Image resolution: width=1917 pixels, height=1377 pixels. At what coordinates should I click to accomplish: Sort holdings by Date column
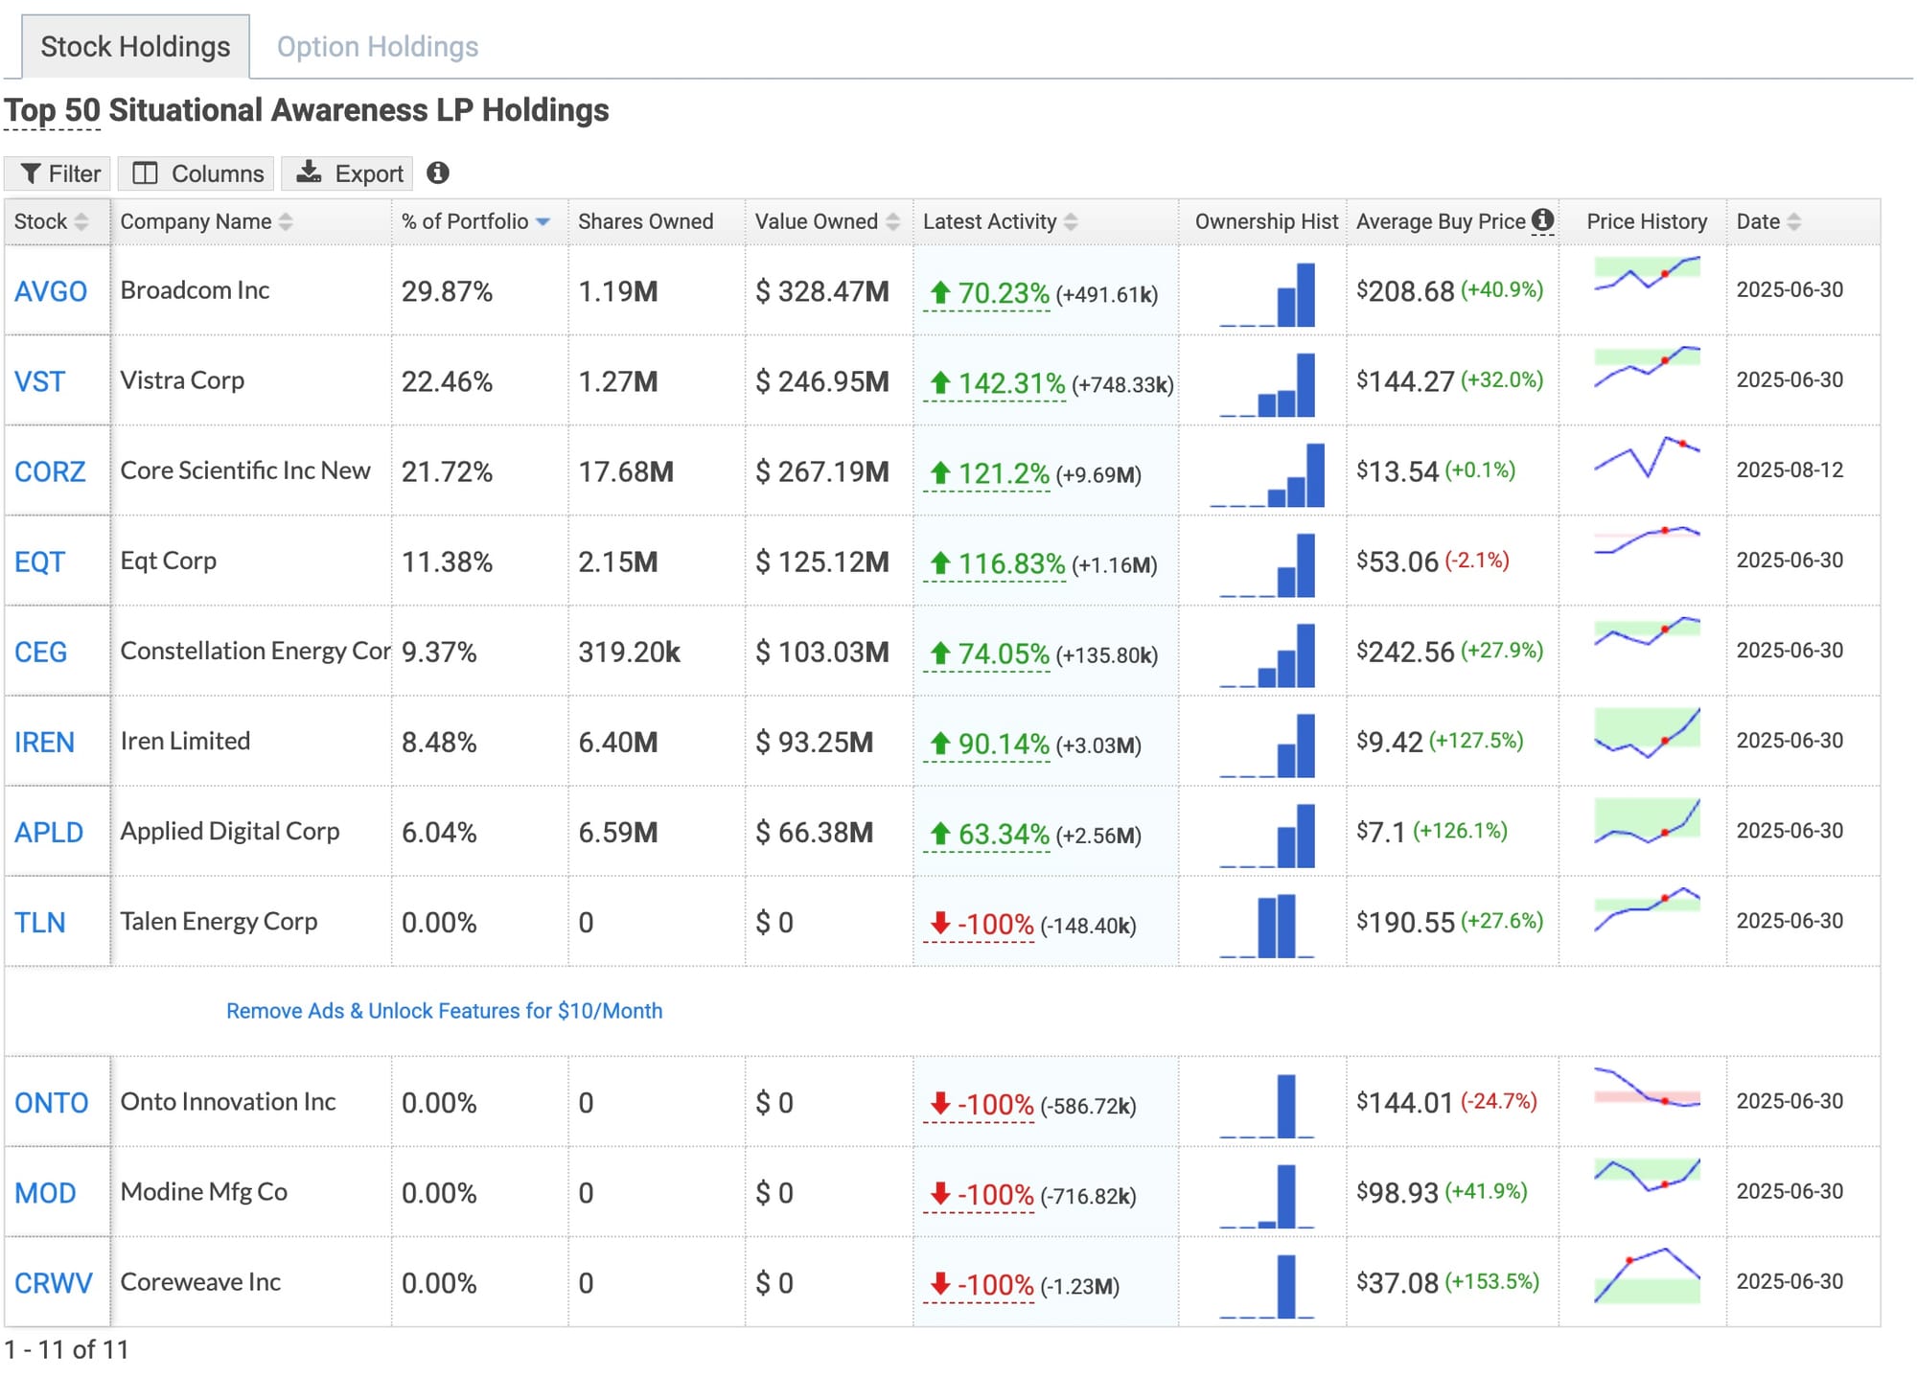1794,222
